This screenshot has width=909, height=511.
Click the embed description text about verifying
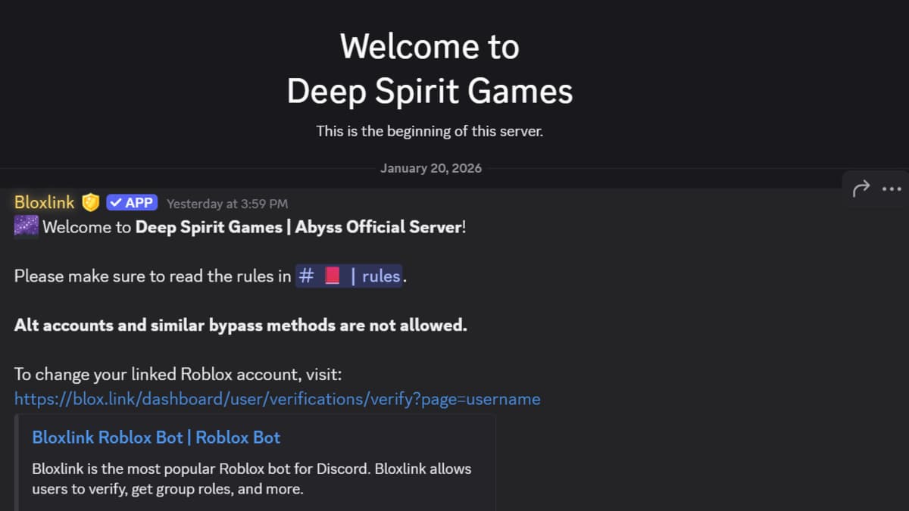click(x=250, y=478)
